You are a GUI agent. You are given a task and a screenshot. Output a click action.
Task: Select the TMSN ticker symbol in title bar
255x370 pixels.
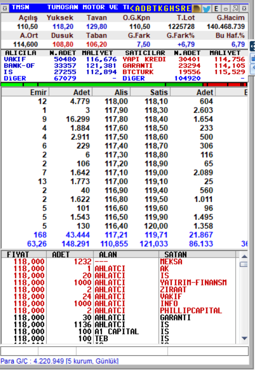click(20, 7)
